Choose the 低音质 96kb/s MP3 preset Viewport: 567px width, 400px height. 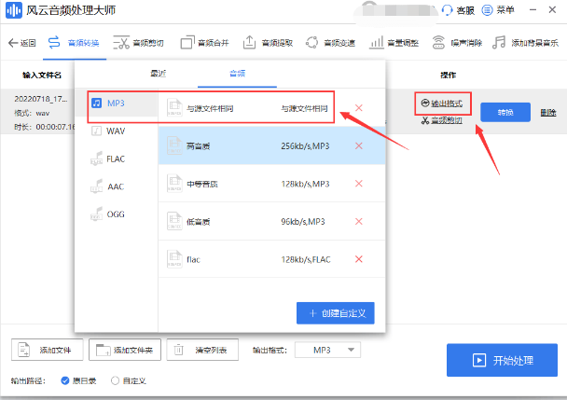[x=271, y=221]
